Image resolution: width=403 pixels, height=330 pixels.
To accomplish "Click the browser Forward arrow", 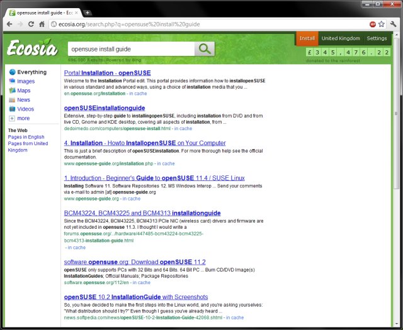I will pyautogui.click(x=20, y=24).
